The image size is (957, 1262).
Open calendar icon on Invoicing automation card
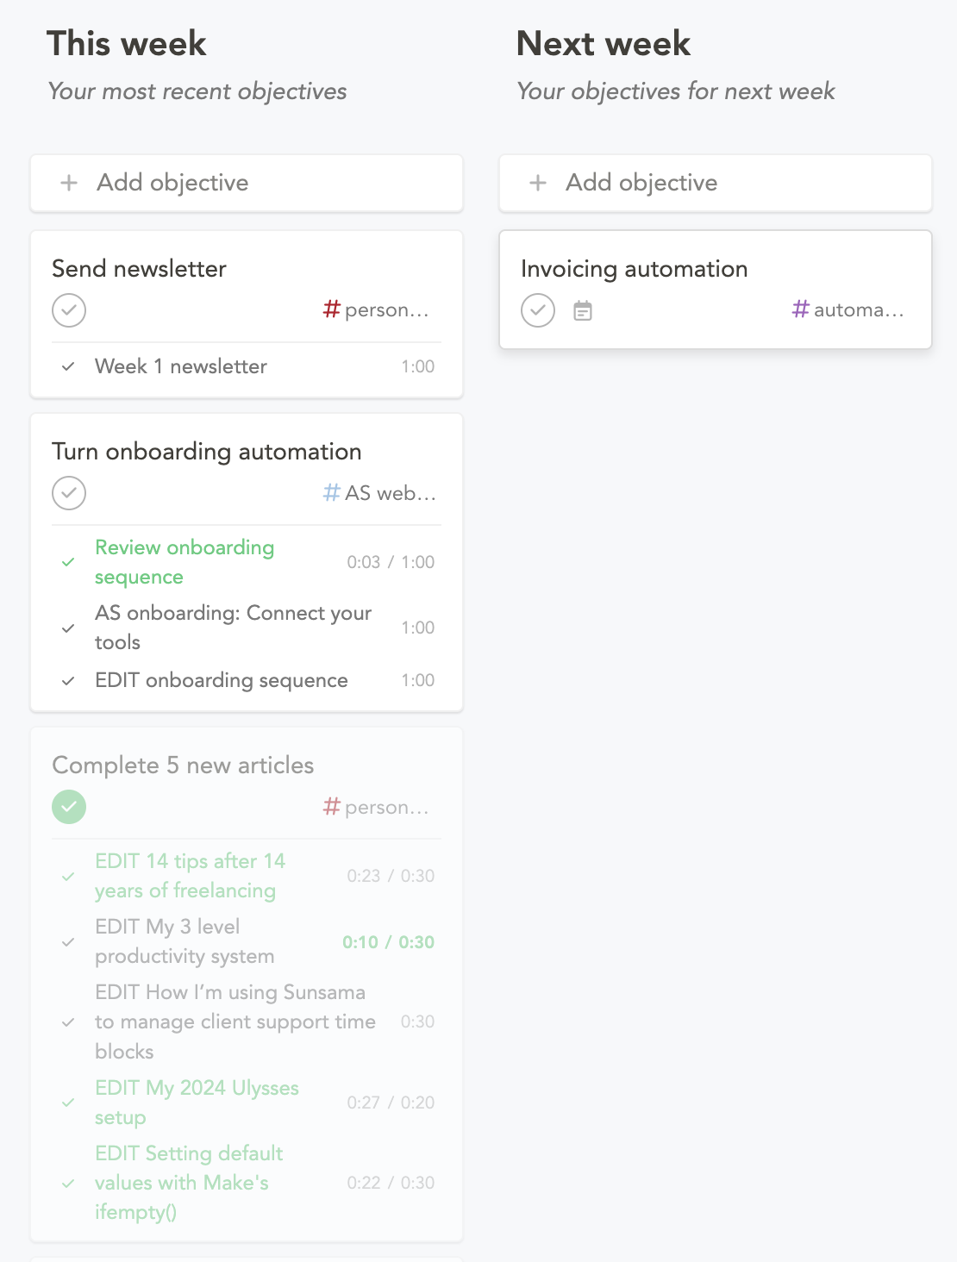point(583,310)
